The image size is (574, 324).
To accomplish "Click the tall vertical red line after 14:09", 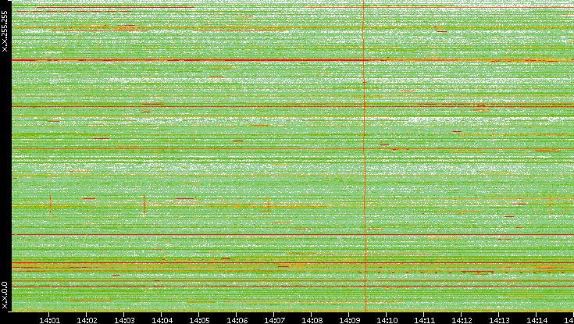I will pos(364,155).
